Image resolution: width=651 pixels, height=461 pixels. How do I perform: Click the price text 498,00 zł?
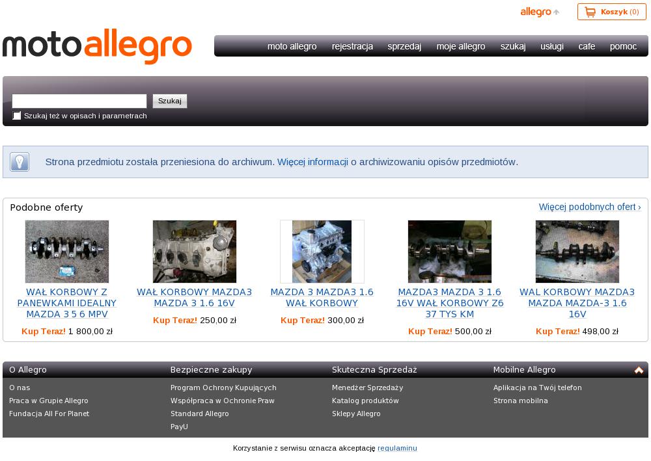(600, 331)
